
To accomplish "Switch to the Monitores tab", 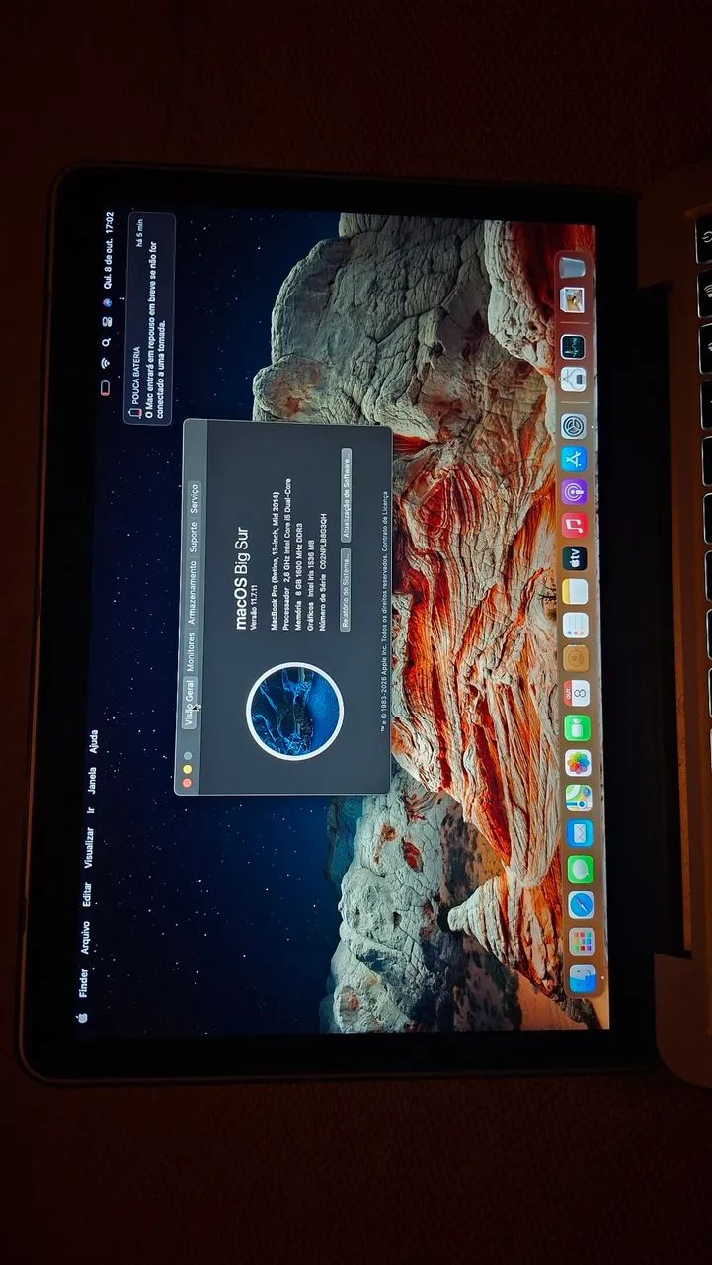I will click(191, 652).
